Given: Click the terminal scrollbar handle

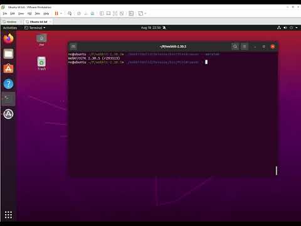Looking at the screenshot, I should click(x=277, y=171).
